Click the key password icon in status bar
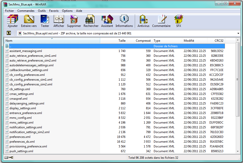 11,157
